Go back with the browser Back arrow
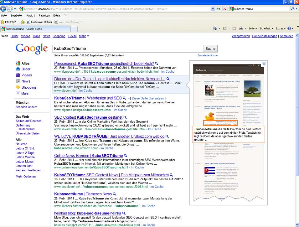This screenshot has height=227, width=299. click(x=3, y=9)
